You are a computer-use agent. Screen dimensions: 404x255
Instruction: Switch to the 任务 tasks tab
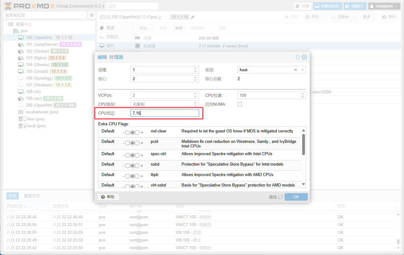point(12,196)
